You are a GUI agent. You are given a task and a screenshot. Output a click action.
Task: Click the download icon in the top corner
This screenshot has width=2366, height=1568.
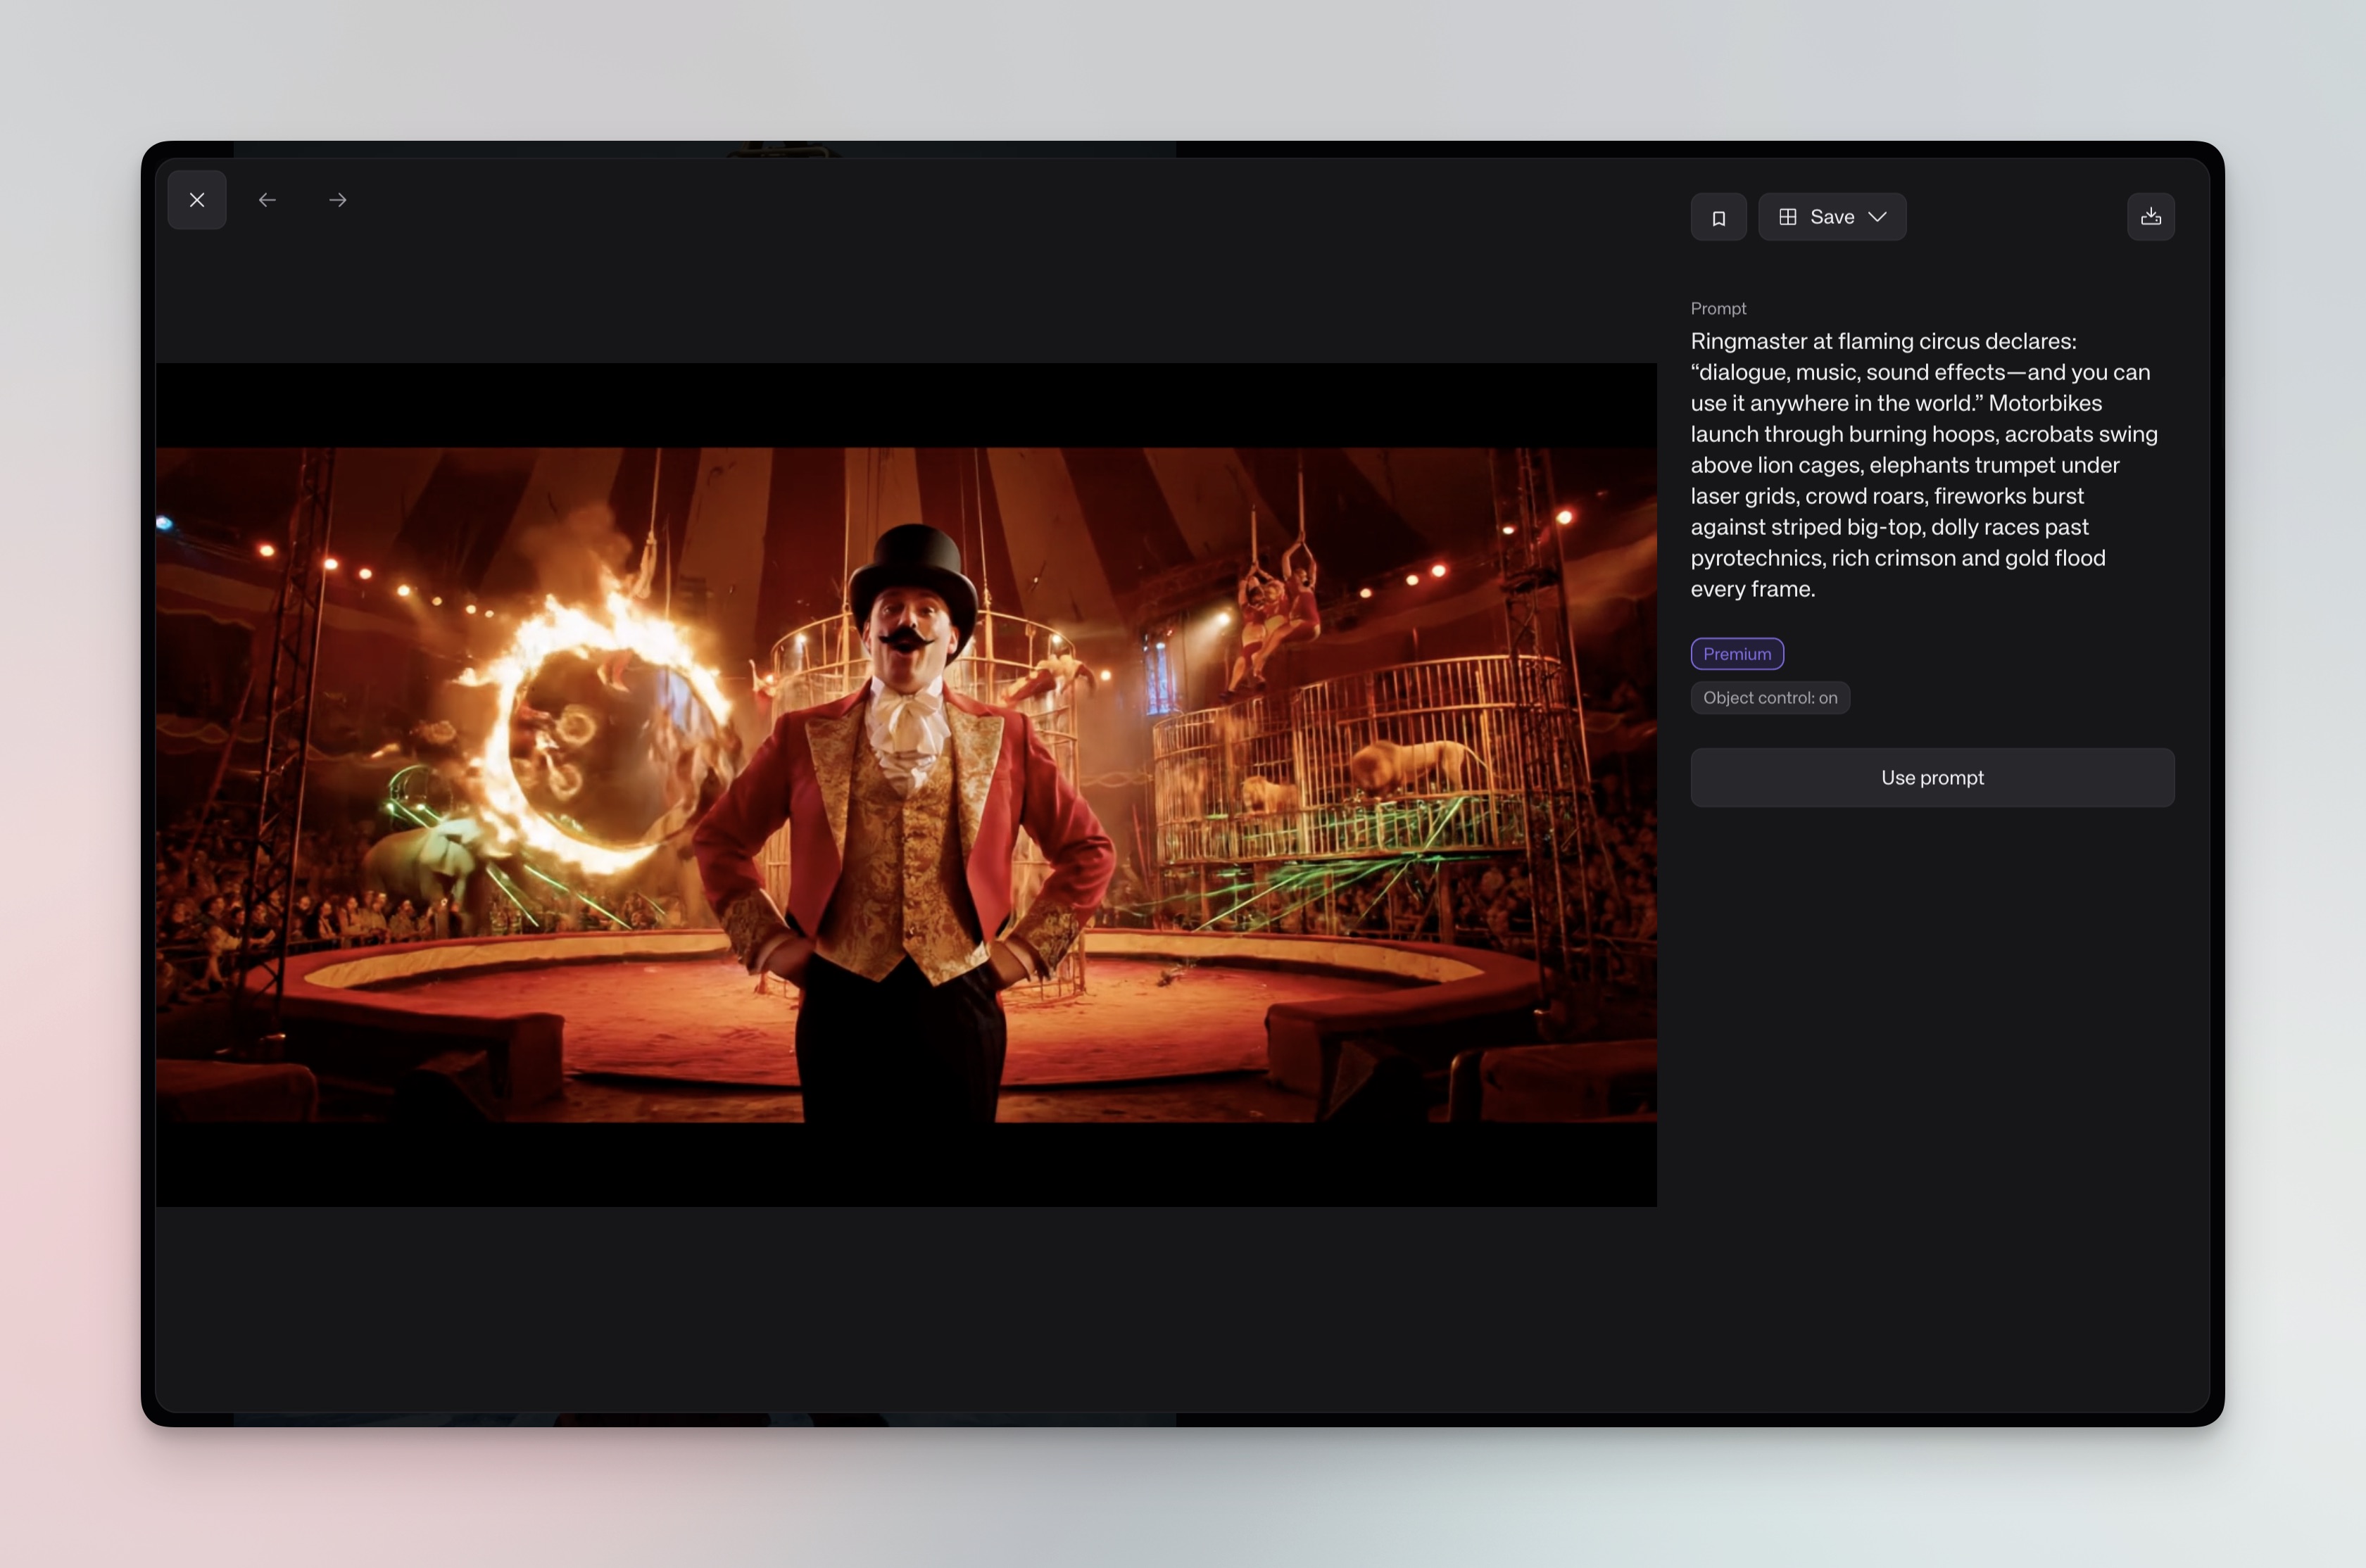pos(2151,217)
